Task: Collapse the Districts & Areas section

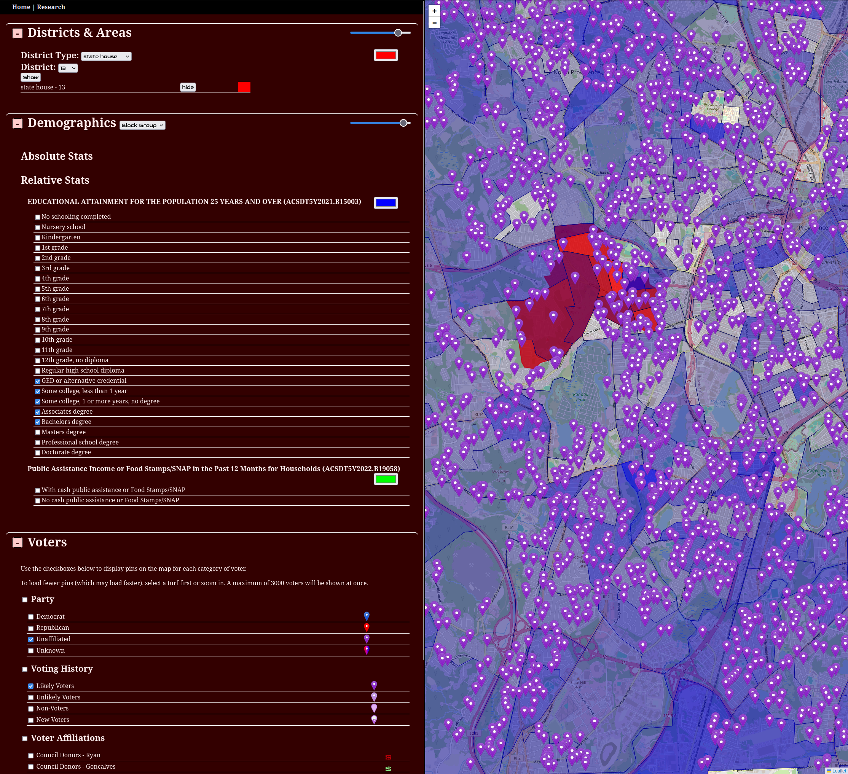Action: 17,33
